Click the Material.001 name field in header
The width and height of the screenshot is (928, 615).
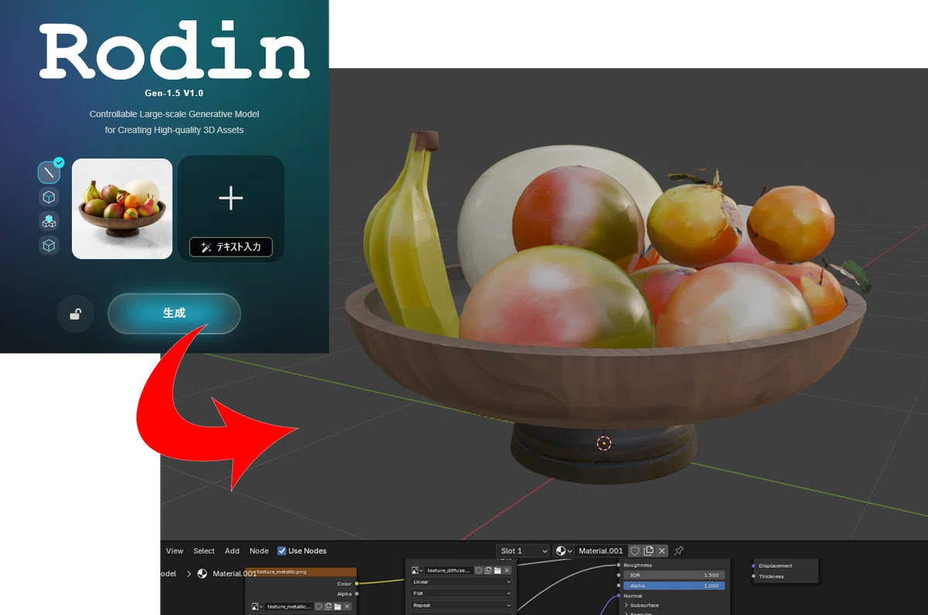tap(601, 551)
